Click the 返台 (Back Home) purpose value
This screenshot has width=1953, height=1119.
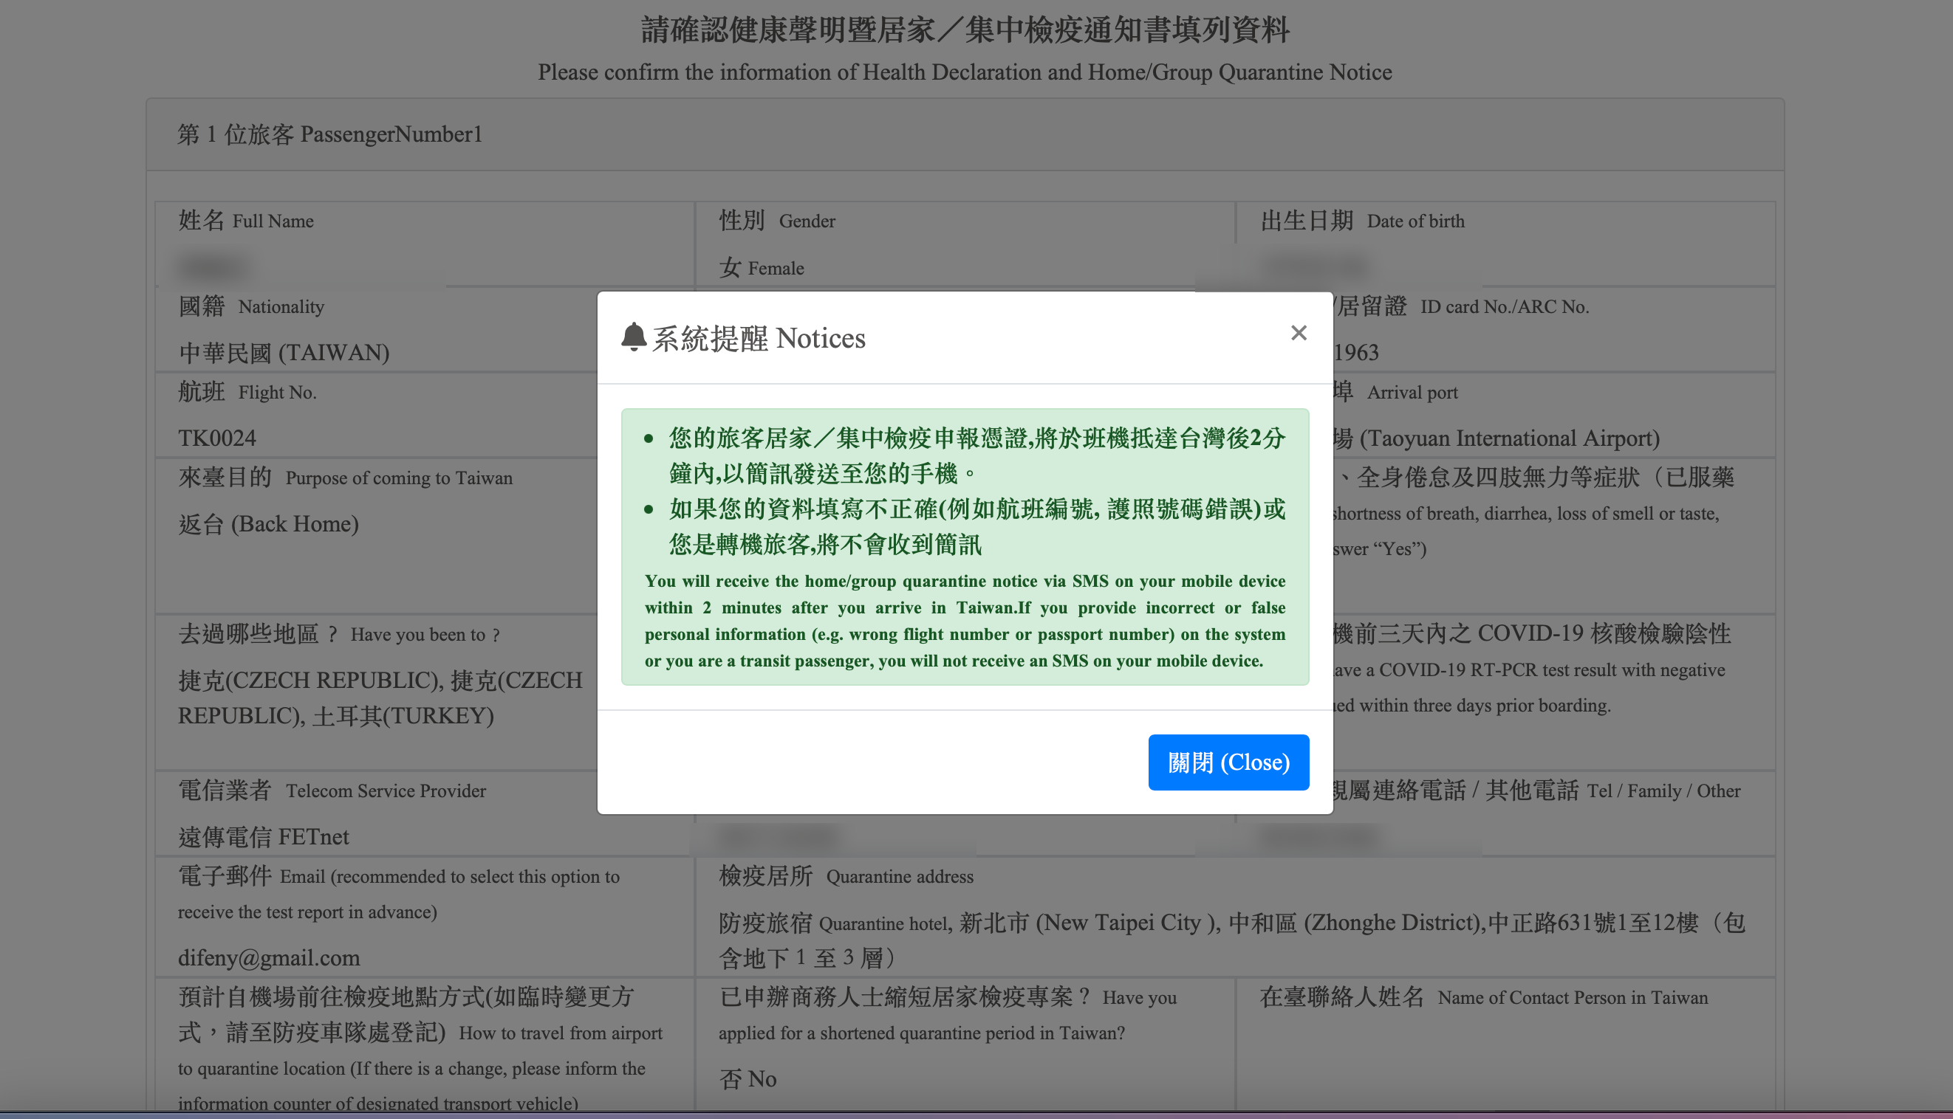pos(268,524)
